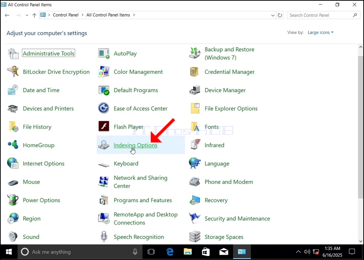Click the Indexing Options link
The height and width of the screenshot is (260, 364).
pos(136,145)
